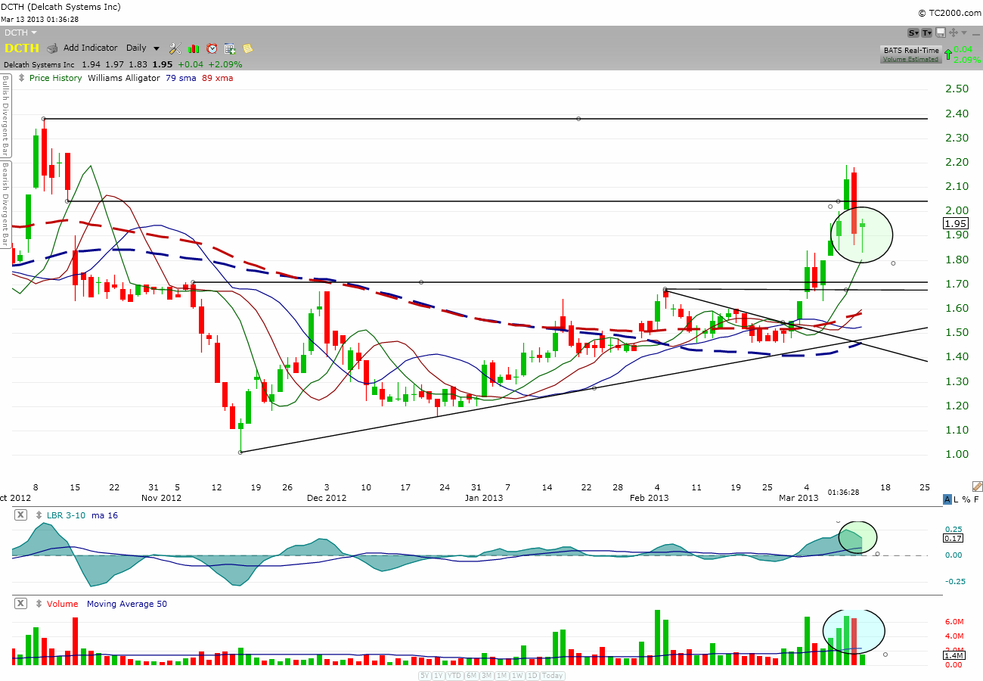Click the Williams Alligator indicator label
The height and width of the screenshot is (681, 983).
124,78
